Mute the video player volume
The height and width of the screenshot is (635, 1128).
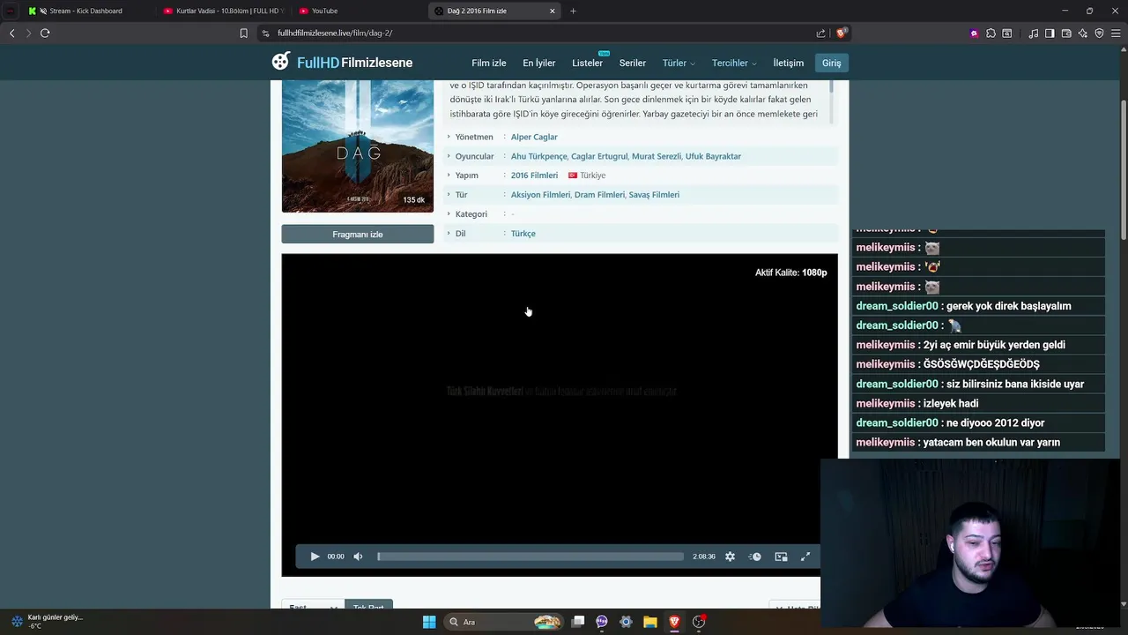tap(358, 557)
